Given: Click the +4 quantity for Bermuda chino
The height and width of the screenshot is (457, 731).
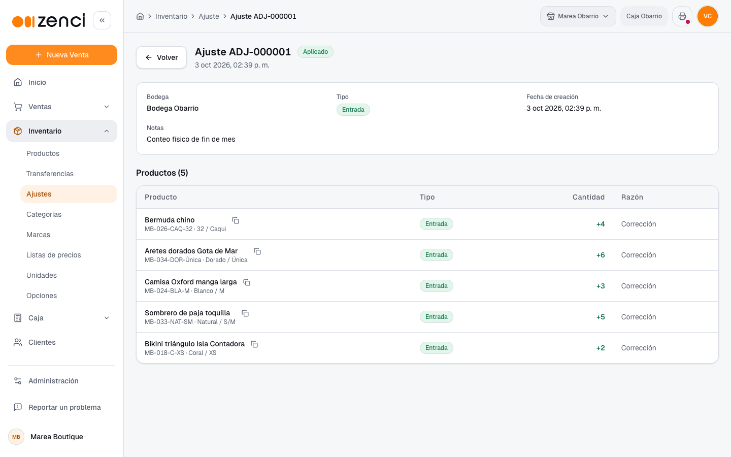Looking at the screenshot, I should [x=601, y=224].
